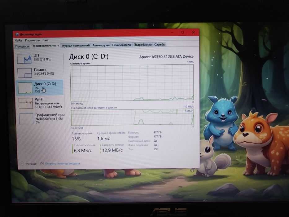The width and height of the screenshot is (289, 217).
Task: Click the 1,6 мс response time value
Action: [x=103, y=138]
